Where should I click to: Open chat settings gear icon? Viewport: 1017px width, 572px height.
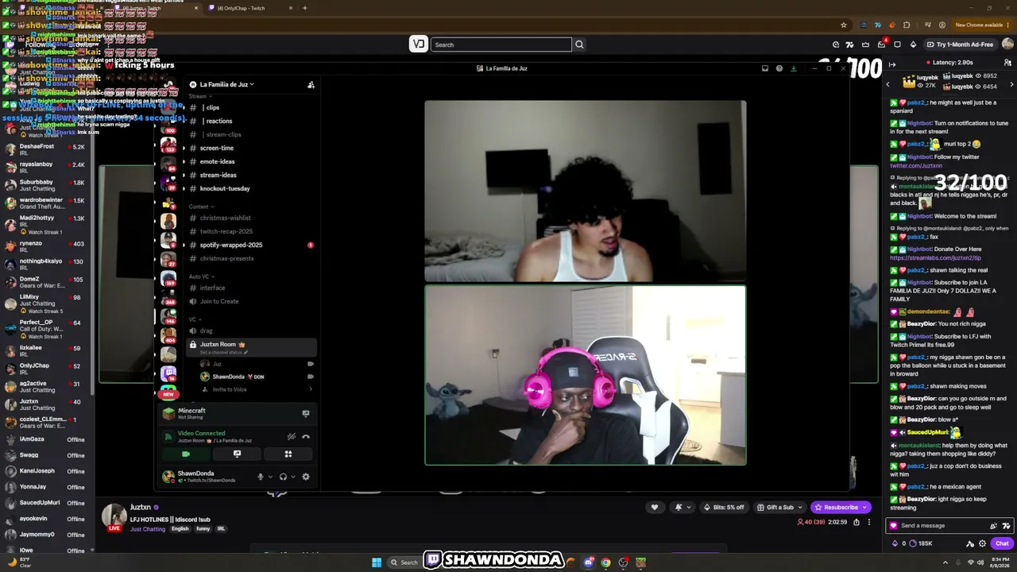(x=983, y=543)
